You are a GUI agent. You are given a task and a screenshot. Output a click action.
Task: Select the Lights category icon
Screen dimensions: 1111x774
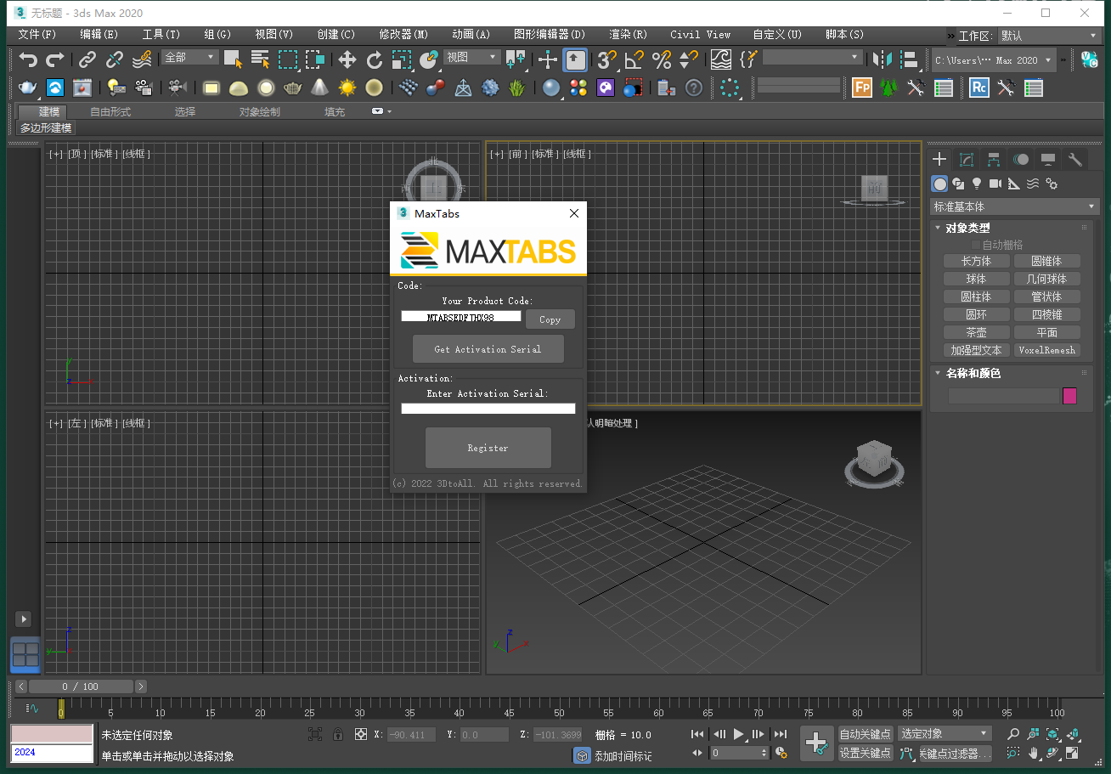click(977, 184)
